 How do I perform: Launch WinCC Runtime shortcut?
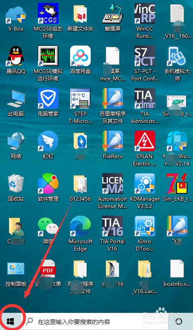tap(145, 13)
